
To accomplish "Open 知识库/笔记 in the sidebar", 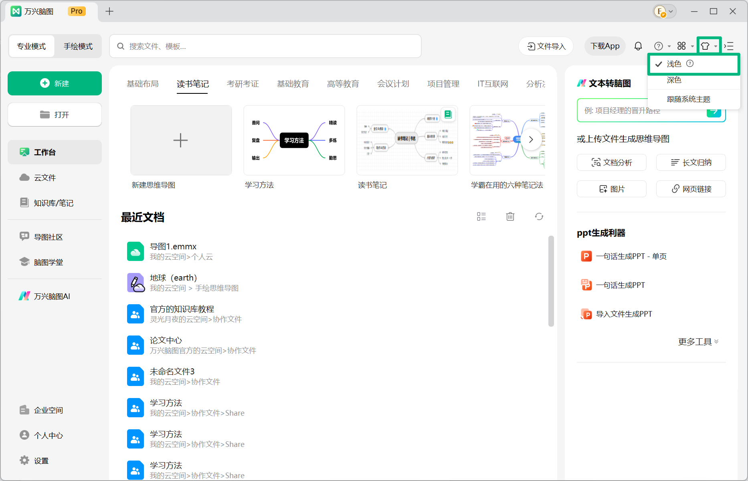I will pyautogui.click(x=55, y=202).
